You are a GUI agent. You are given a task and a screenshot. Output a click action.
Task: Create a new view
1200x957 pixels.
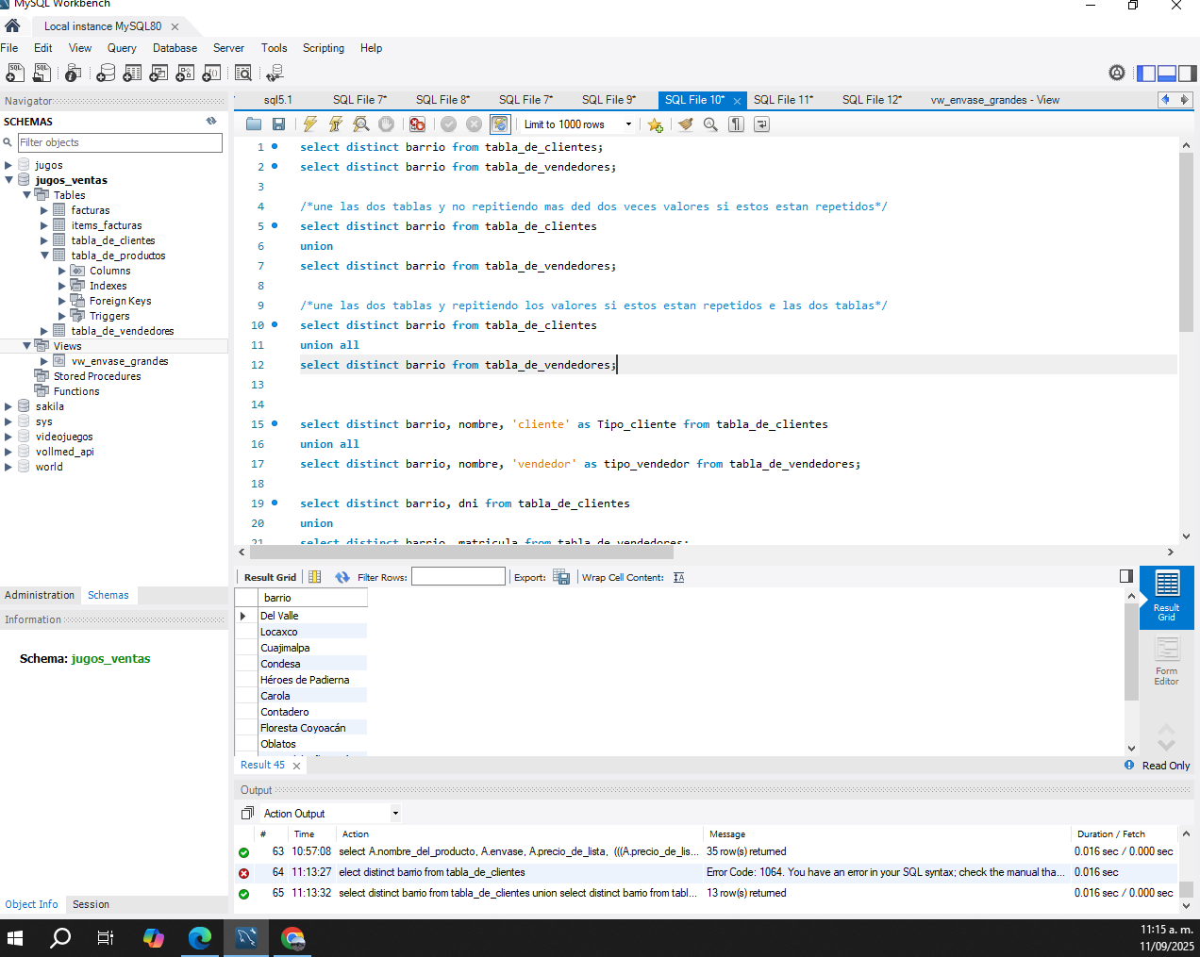coord(159,73)
